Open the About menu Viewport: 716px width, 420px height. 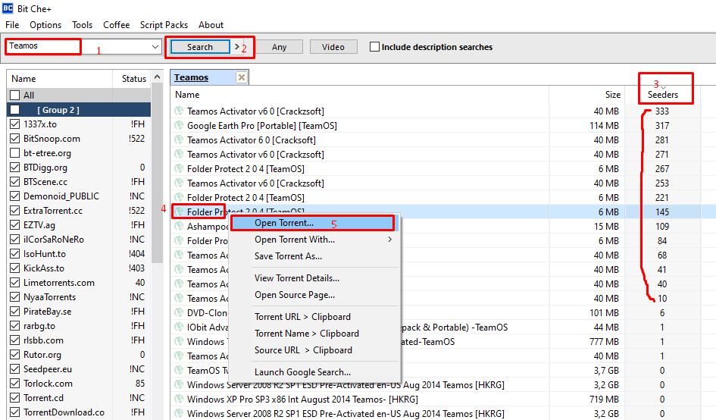211,25
